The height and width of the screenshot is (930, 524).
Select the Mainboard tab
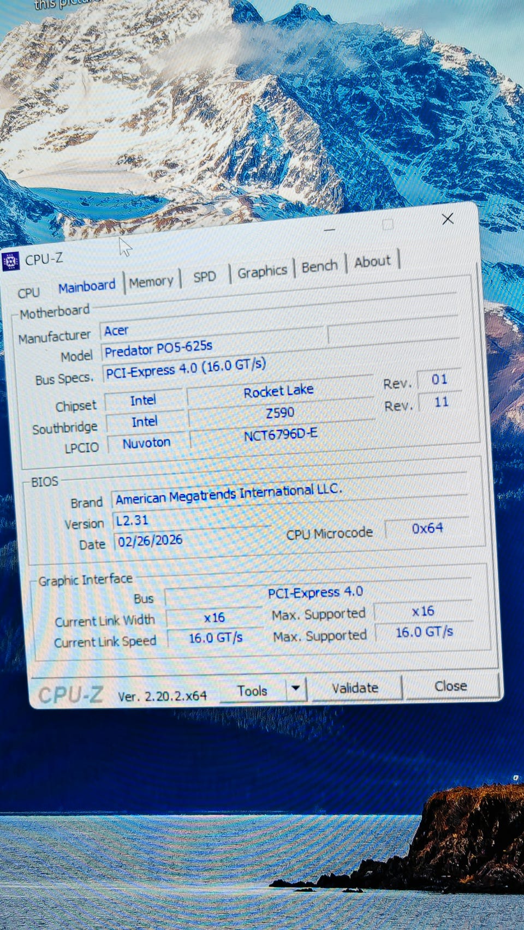point(87,286)
